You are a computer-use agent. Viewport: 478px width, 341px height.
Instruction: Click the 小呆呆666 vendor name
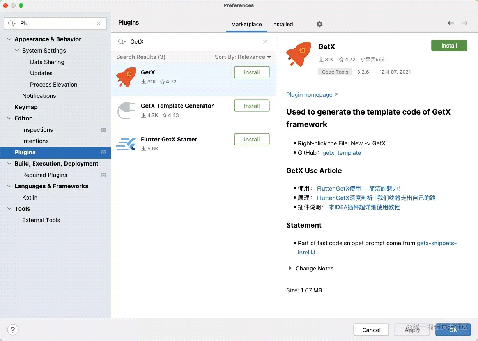tap(373, 60)
